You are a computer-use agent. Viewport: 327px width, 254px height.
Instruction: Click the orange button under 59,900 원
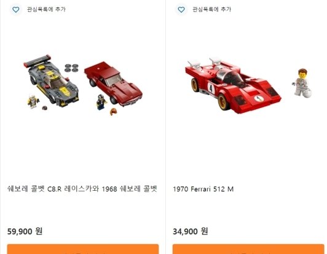point(83,249)
